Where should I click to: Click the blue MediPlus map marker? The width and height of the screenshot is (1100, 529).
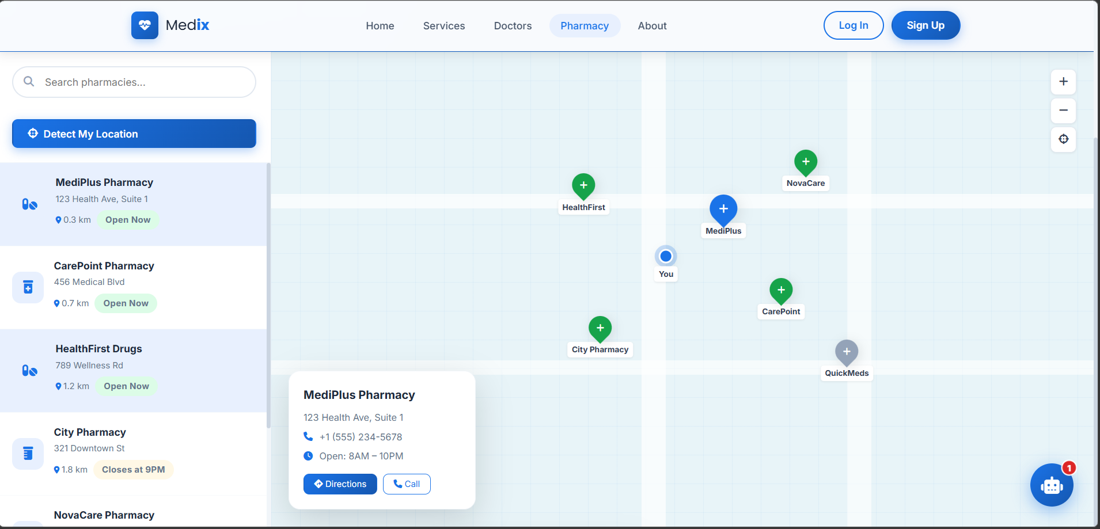pyautogui.click(x=723, y=210)
